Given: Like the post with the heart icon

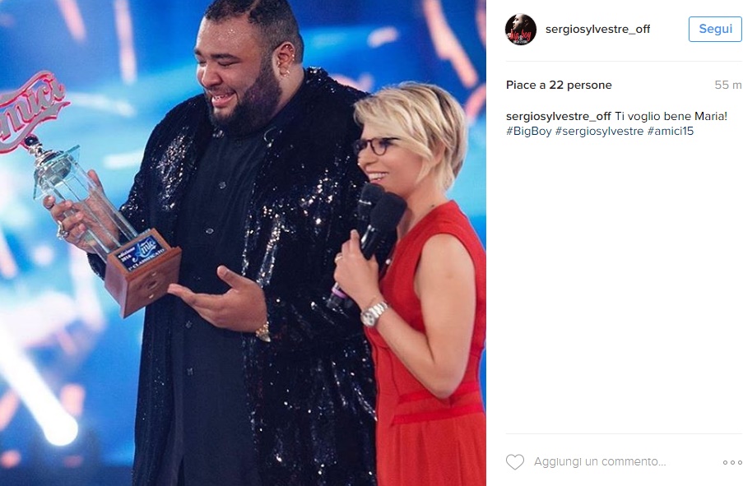Looking at the screenshot, I should (x=515, y=462).
